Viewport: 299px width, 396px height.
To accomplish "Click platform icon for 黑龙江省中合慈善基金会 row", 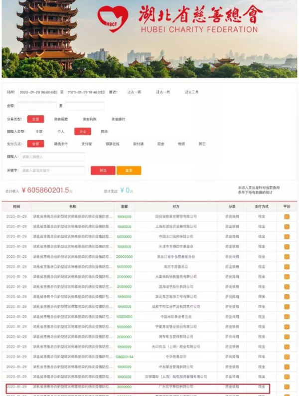I will point(287,257).
